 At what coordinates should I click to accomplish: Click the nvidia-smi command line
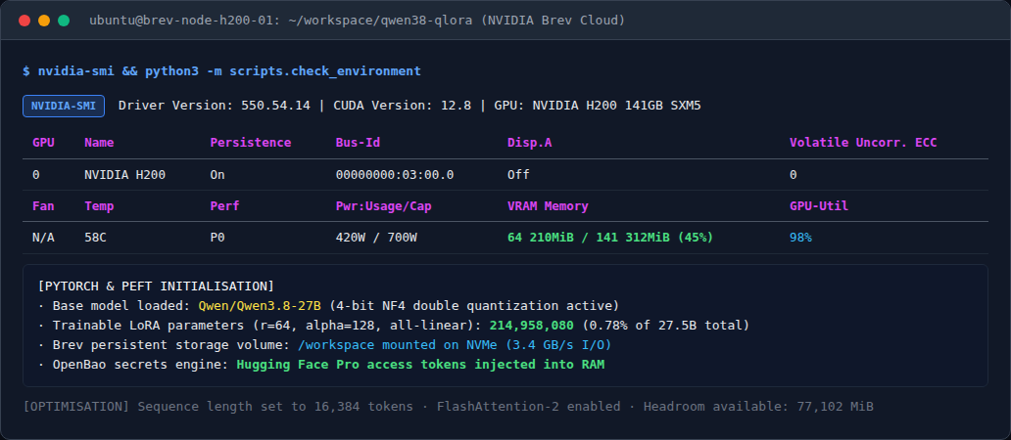coord(221,71)
